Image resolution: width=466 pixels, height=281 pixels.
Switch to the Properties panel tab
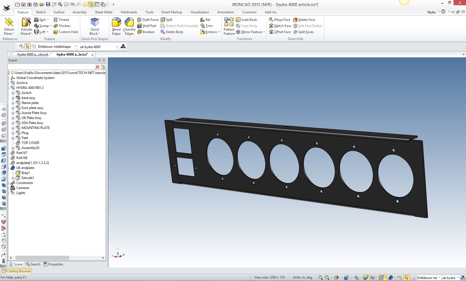pyautogui.click(x=53, y=264)
